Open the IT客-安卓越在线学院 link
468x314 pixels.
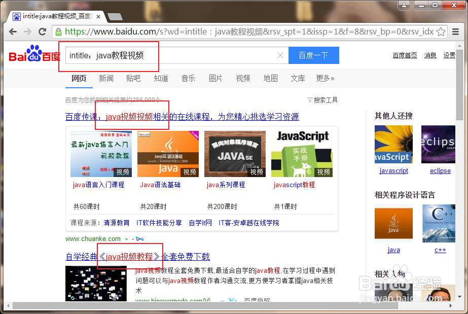249,223
